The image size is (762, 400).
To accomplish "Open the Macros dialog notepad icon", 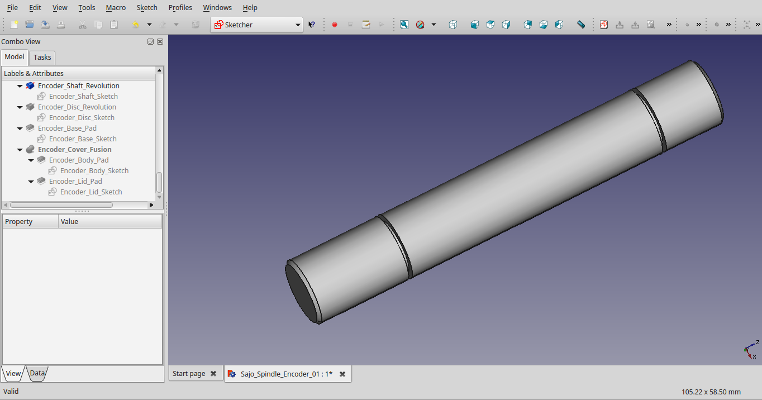I will pos(366,25).
